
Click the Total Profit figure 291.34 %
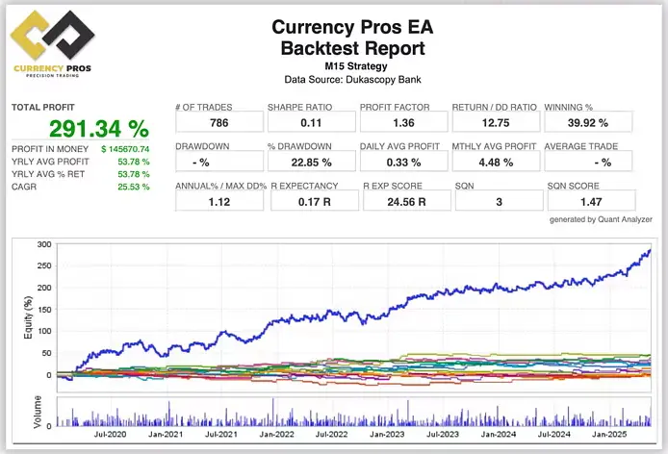coord(86,129)
